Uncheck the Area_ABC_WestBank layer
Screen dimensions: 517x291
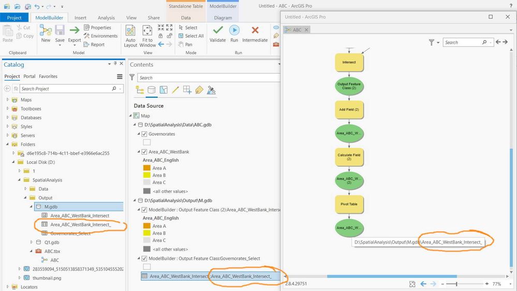[x=144, y=152]
